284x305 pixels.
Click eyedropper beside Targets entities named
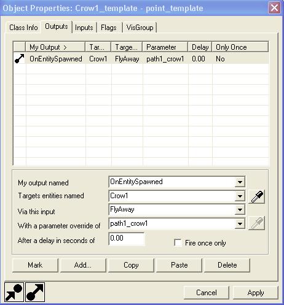pos(256,196)
